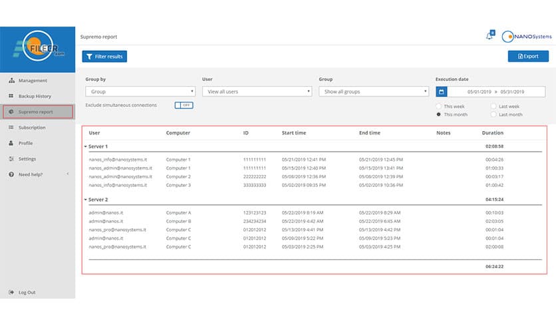Click the Computer 3 cell

coord(178,185)
